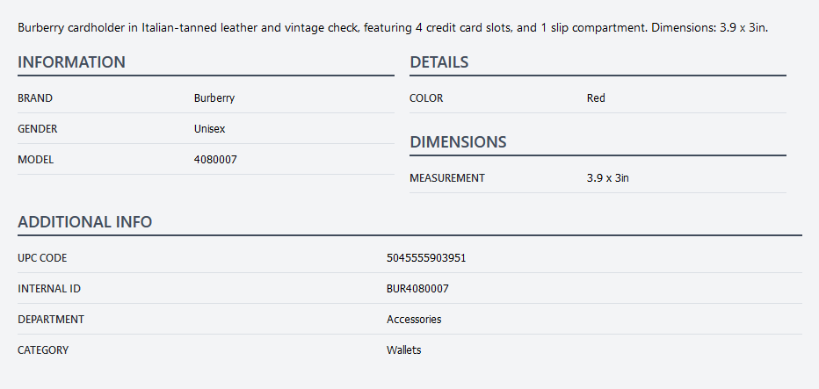The width and height of the screenshot is (819, 389).
Task: Click the INFORMATION section heading
Action: (71, 62)
